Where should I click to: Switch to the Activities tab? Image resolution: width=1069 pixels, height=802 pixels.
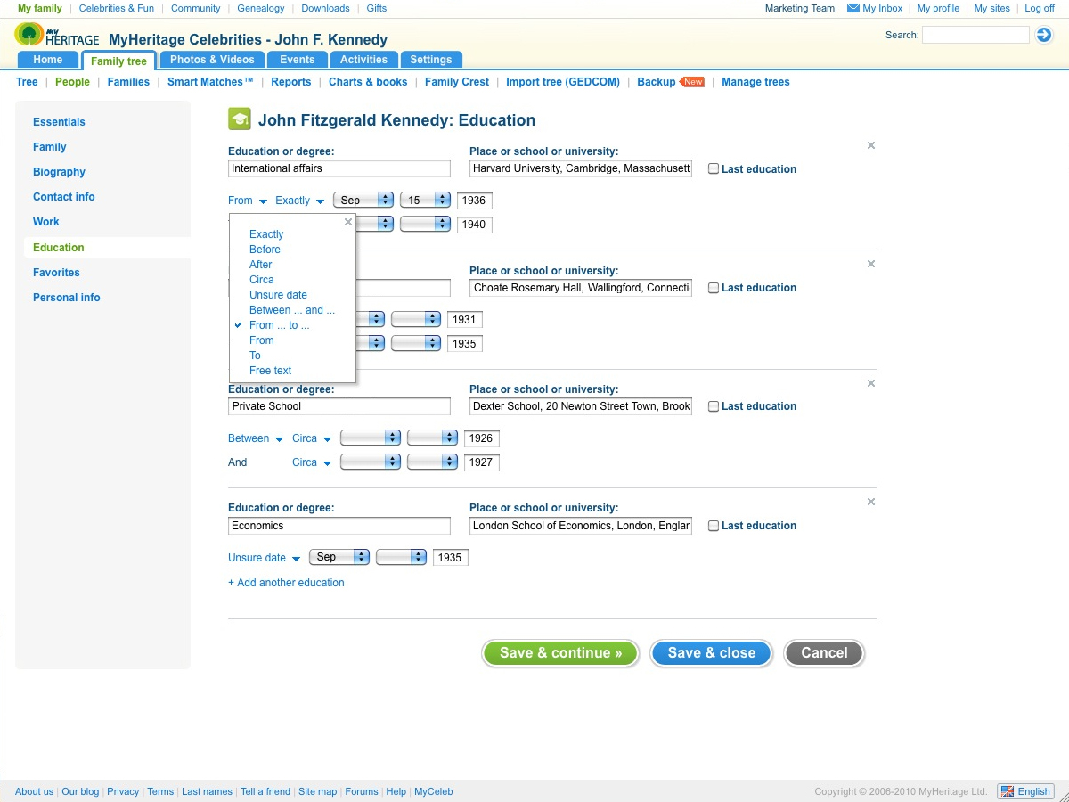pyautogui.click(x=363, y=60)
